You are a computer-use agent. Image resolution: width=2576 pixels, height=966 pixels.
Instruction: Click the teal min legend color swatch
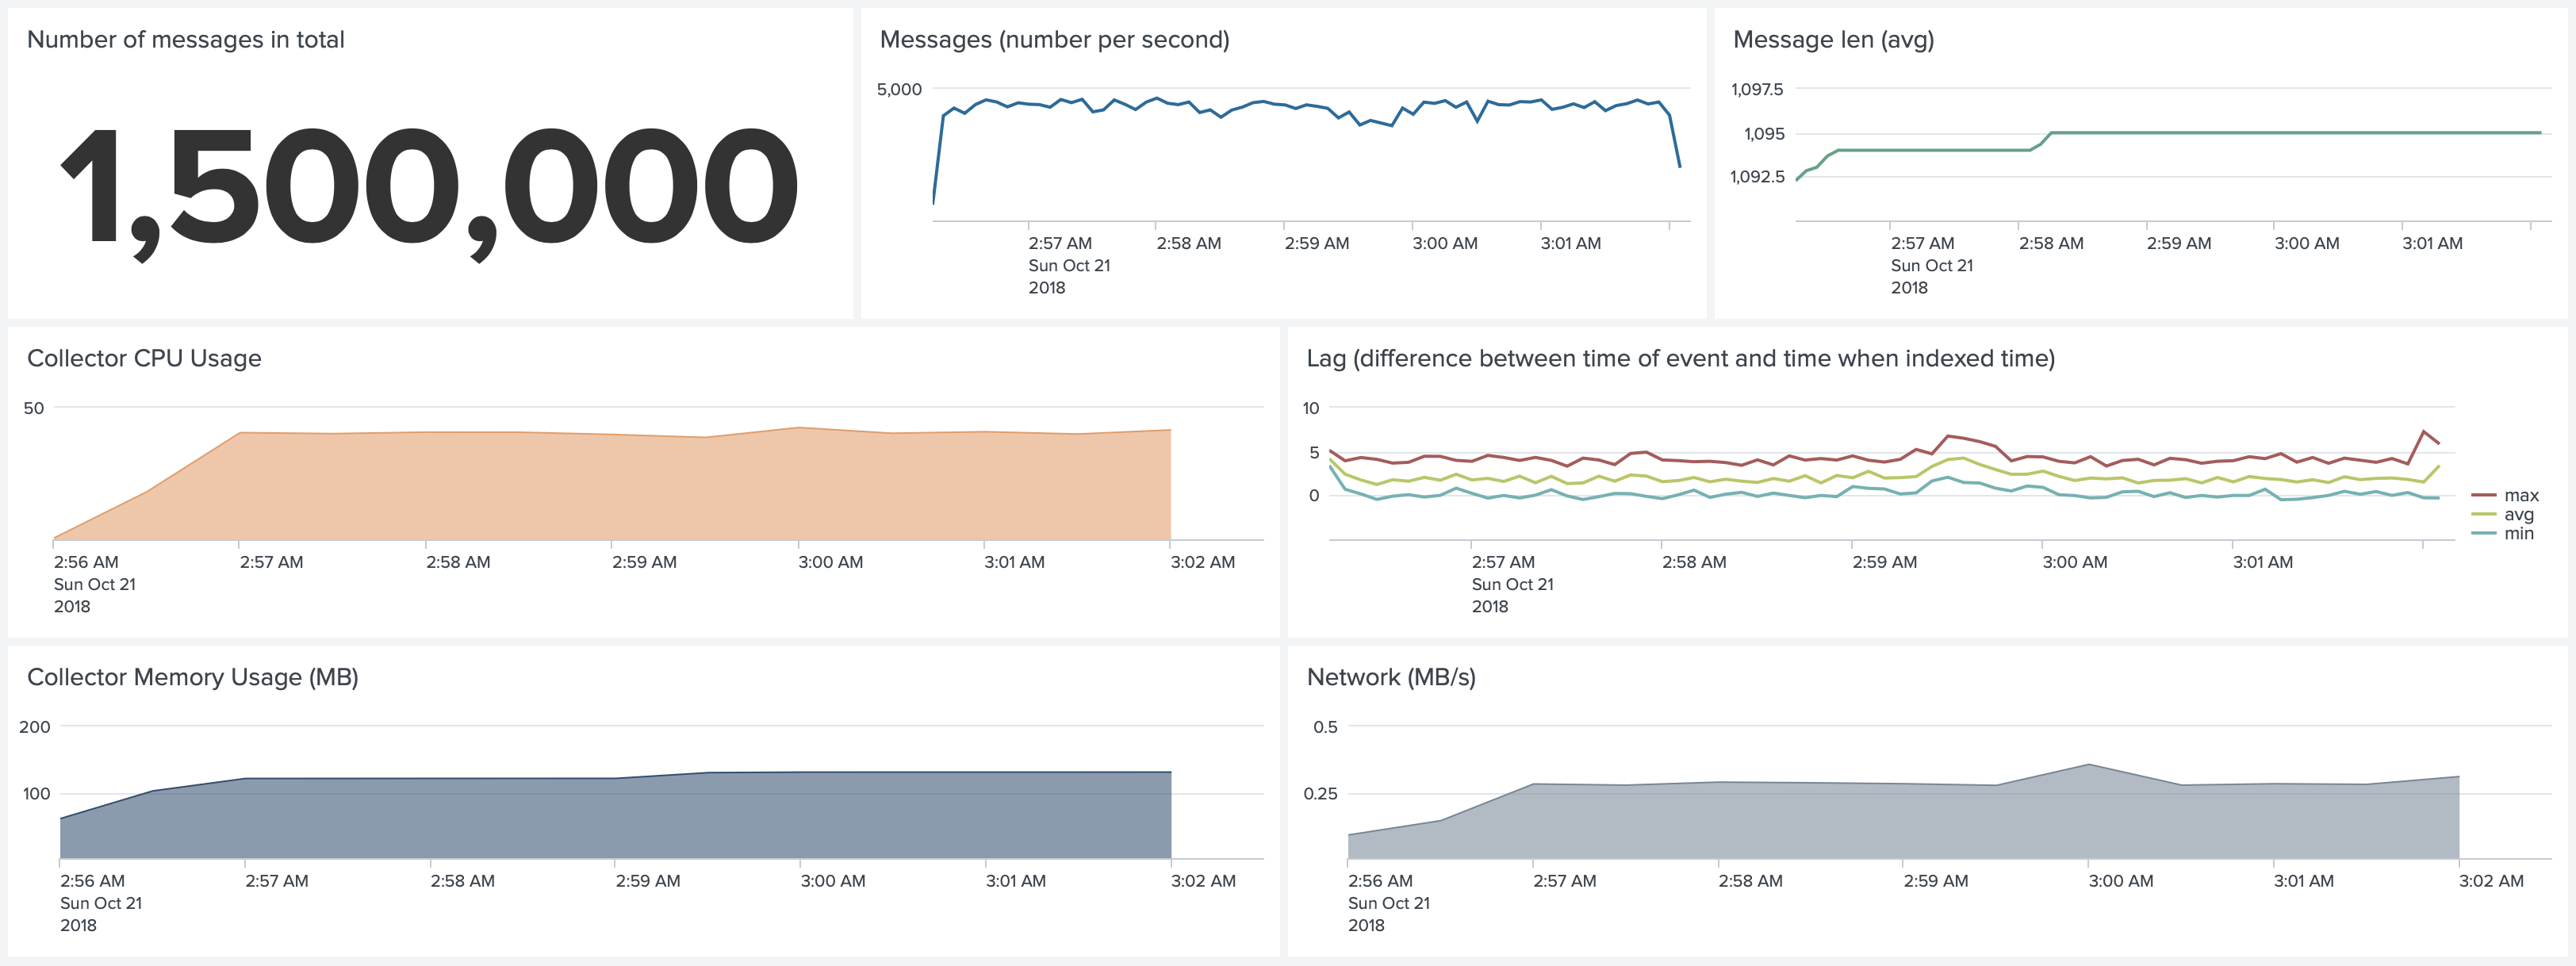tap(2483, 533)
